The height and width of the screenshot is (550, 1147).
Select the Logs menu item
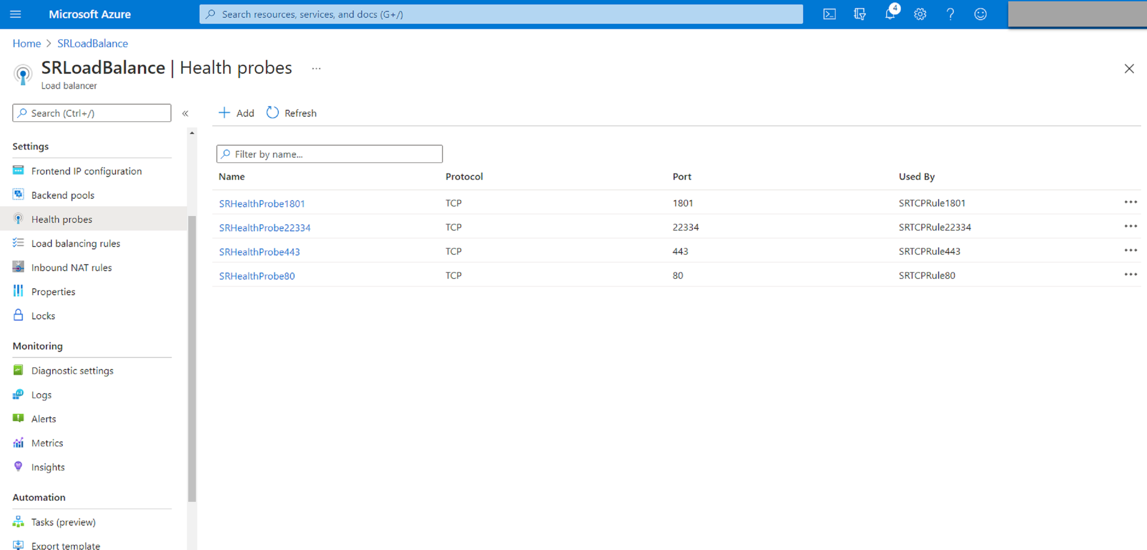point(41,394)
